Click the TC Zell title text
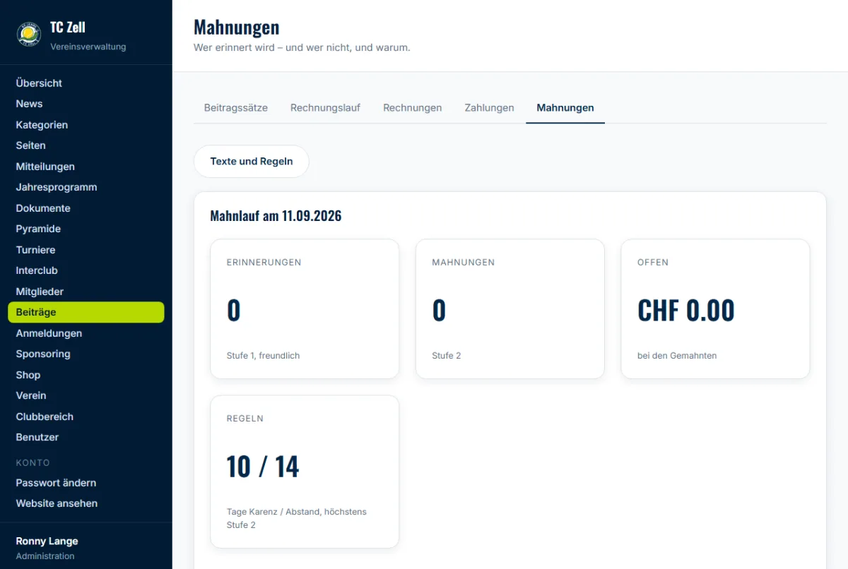The width and height of the screenshot is (848, 569). (x=68, y=28)
